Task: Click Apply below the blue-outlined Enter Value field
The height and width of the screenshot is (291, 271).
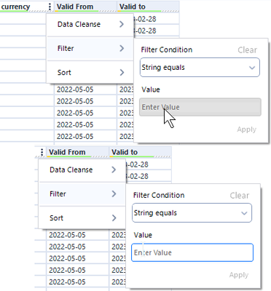Action: 239,275
